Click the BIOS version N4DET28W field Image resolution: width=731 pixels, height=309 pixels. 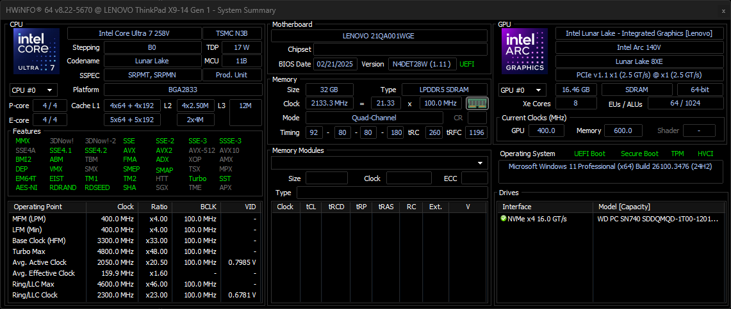tap(422, 64)
